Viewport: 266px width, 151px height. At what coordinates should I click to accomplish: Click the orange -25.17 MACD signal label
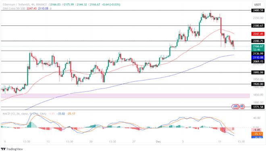(258, 134)
